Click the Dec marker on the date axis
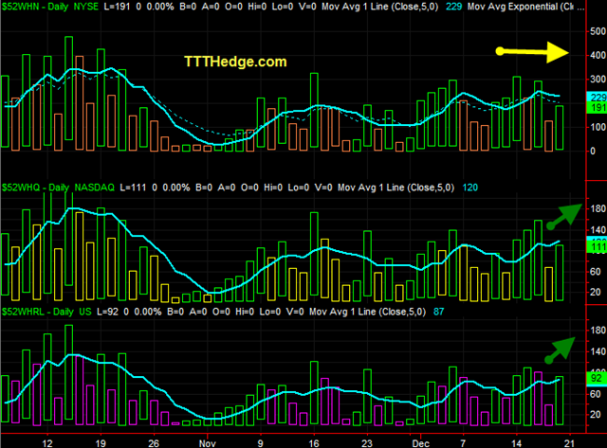607x448 pixels. click(x=420, y=443)
